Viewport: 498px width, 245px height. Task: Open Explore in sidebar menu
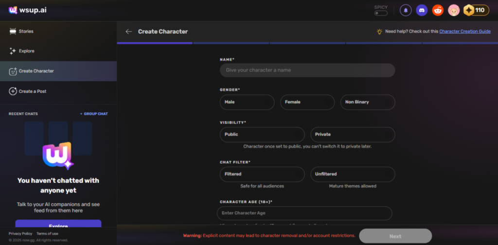(26, 51)
